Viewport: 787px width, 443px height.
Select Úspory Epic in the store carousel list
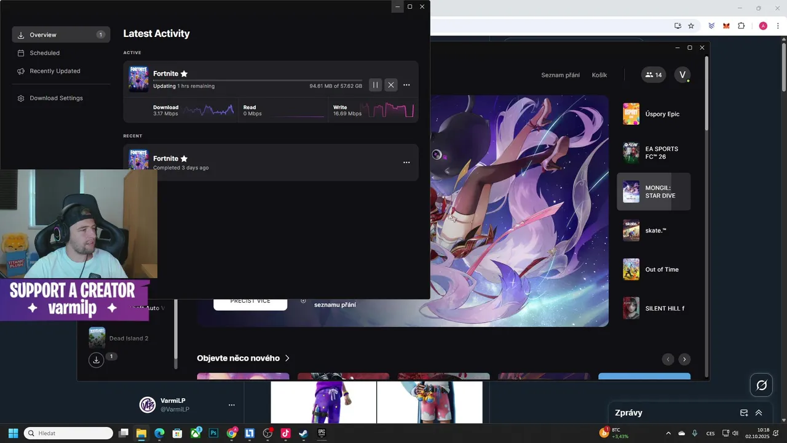654,114
